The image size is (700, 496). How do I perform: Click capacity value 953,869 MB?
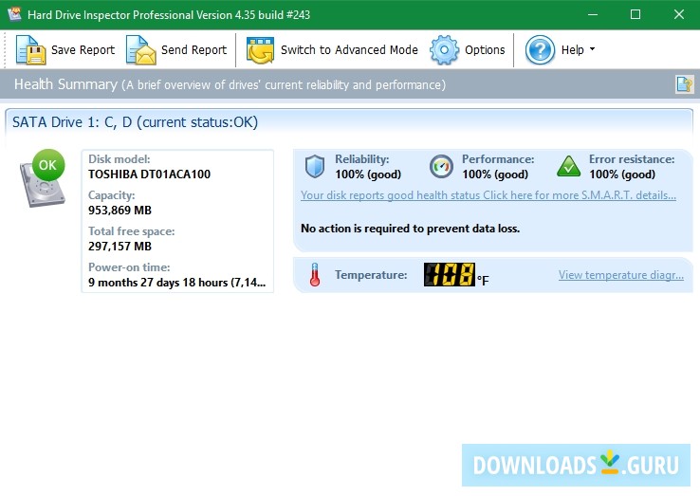tap(120, 211)
